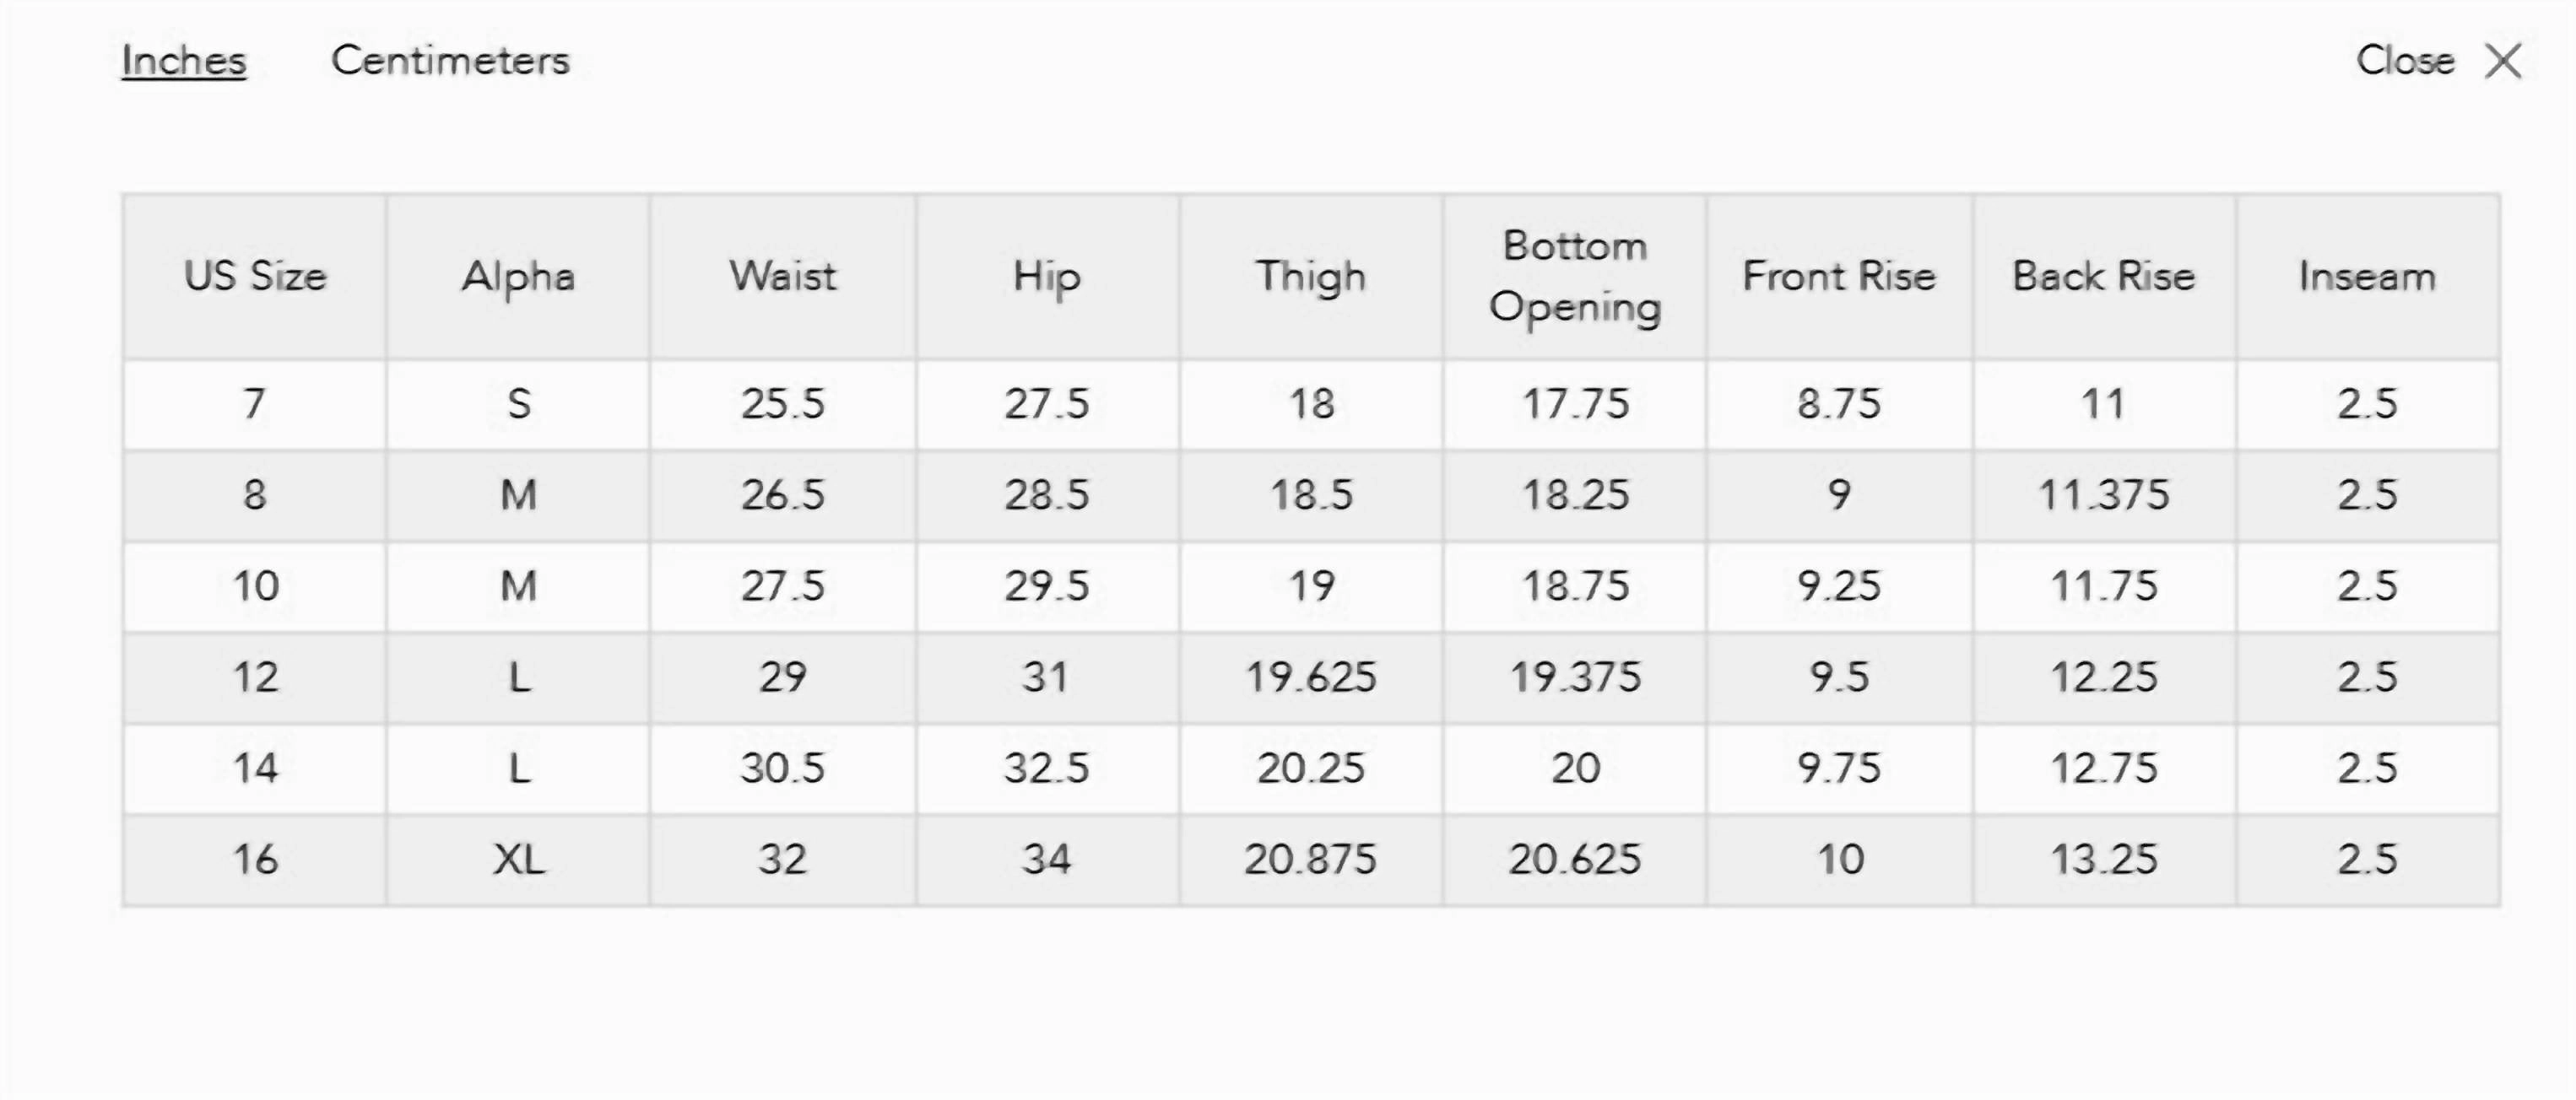Select the Bottom Opening column header

[1575, 277]
